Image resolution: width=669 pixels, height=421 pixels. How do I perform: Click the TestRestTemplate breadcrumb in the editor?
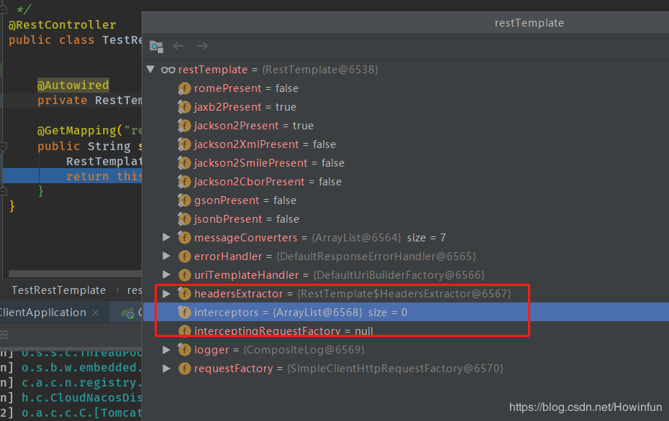[58, 290]
